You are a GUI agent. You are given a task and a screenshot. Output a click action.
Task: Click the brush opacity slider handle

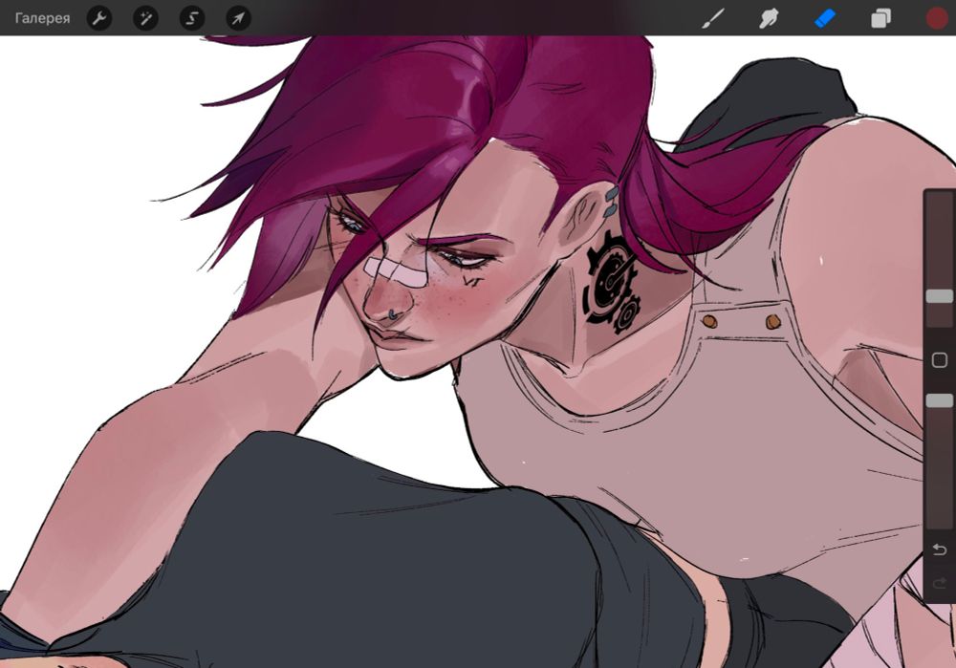940,400
